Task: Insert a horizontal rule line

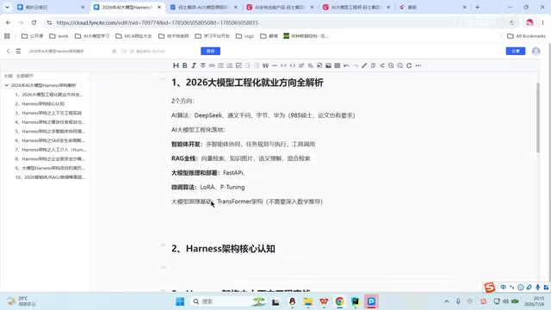Action: 275,65
